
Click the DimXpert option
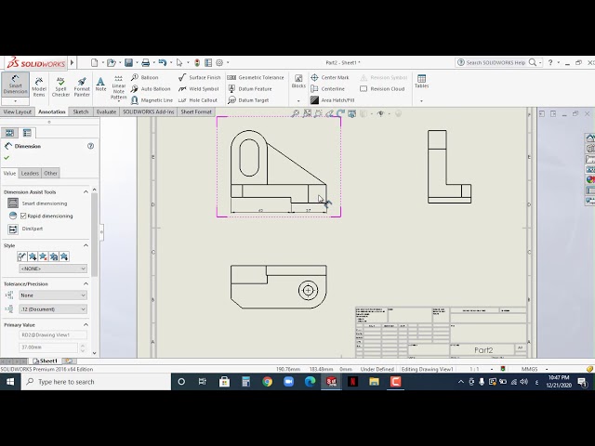point(25,230)
